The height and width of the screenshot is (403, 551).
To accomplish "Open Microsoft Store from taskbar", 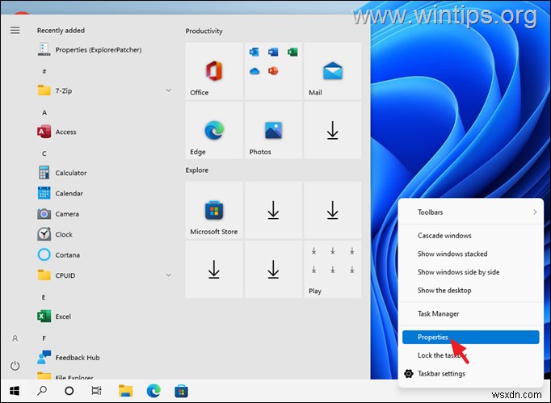I will [x=181, y=391].
